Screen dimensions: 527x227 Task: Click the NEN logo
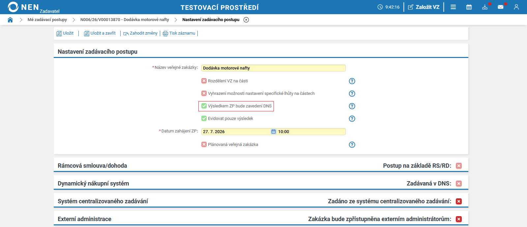tap(23, 7)
